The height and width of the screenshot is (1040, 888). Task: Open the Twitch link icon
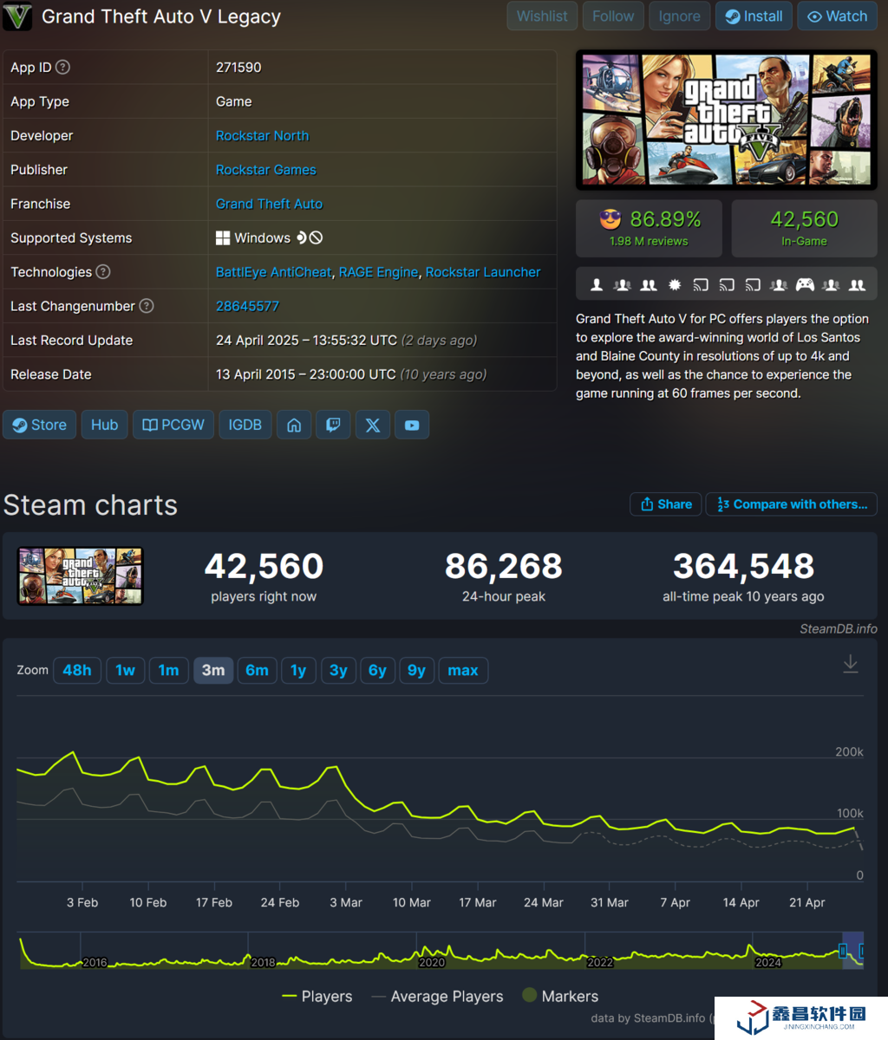(x=333, y=425)
